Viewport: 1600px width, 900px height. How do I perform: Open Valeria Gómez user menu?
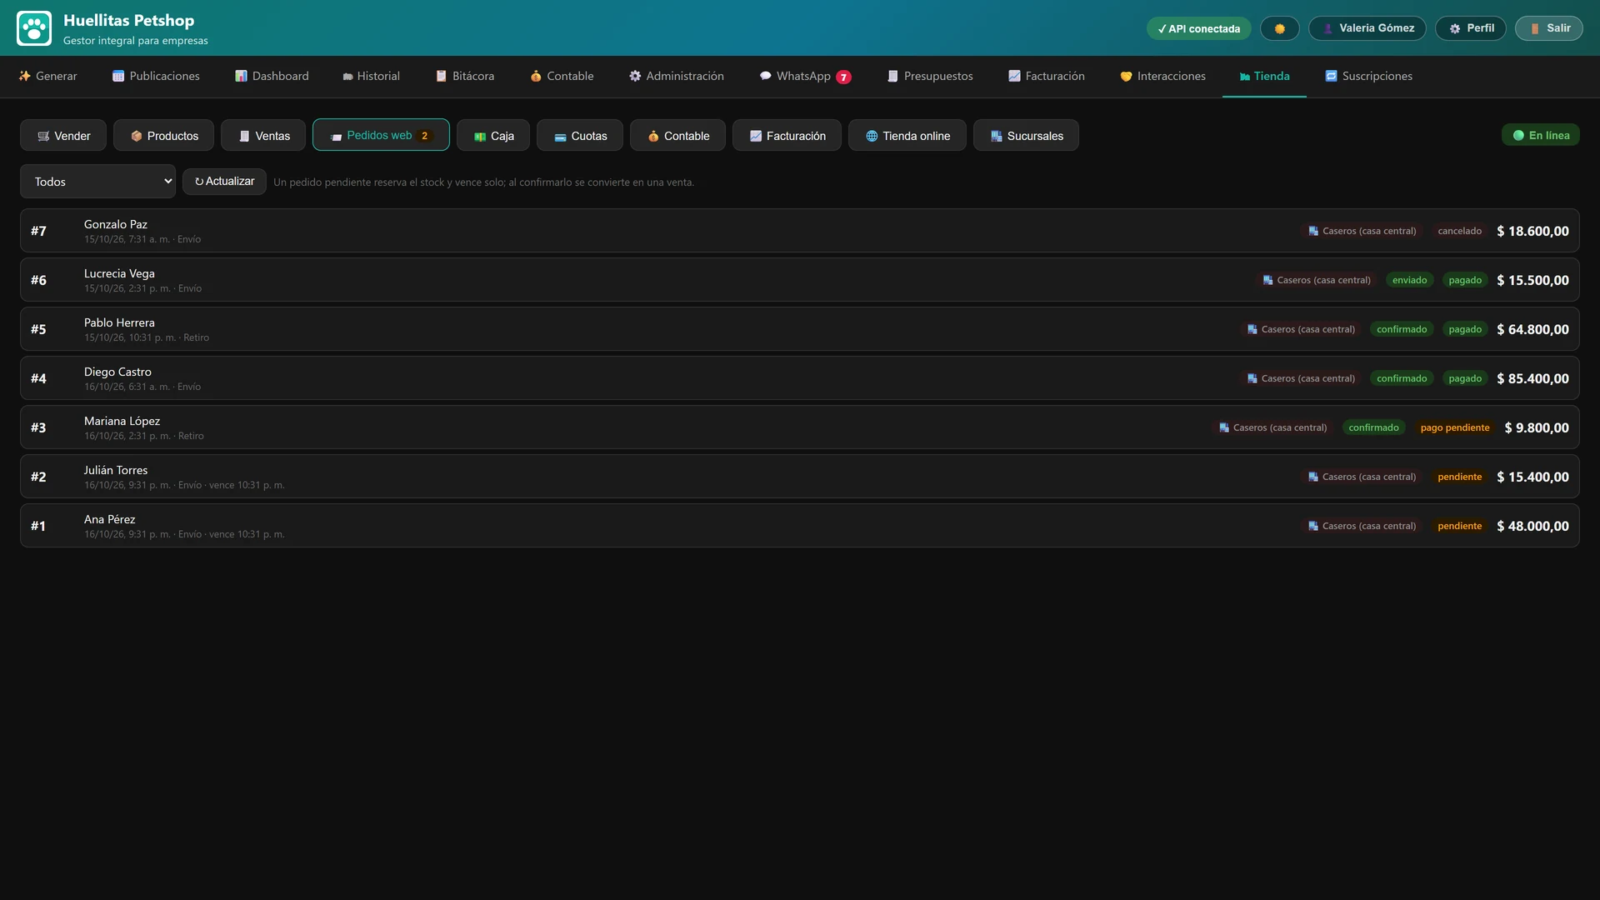[1367, 28]
